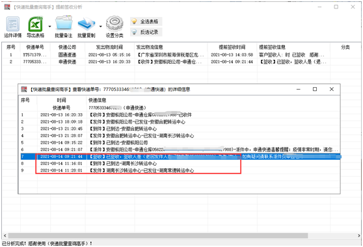Close the detail window
The height and width of the screenshot is (247, 363).
[332, 89]
